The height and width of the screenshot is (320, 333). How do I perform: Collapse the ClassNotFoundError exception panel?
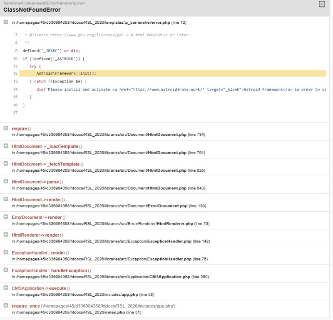pyautogui.click(x=321, y=4)
